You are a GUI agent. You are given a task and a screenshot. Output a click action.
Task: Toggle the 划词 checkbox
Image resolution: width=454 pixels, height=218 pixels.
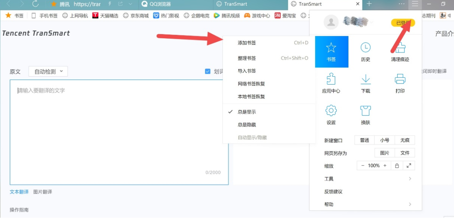coord(208,71)
